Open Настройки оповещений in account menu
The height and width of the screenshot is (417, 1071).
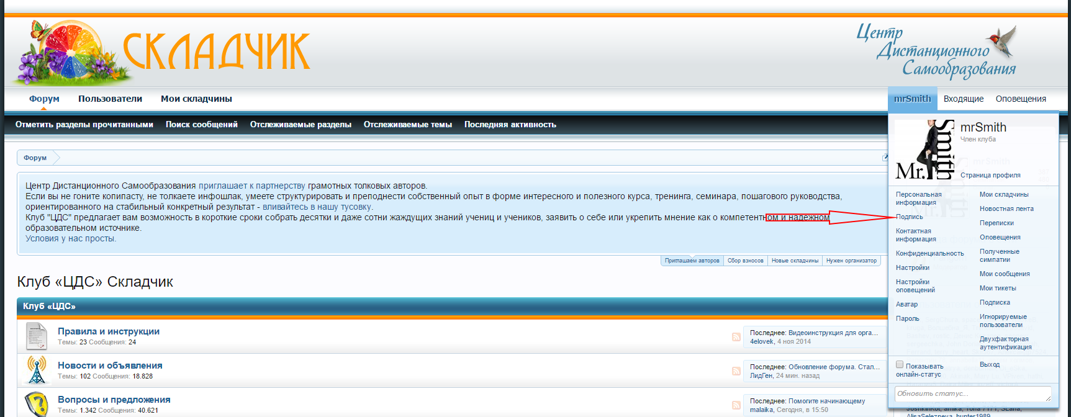[x=915, y=286]
